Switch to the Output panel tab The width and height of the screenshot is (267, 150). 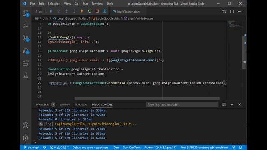(x=65, y=105)
